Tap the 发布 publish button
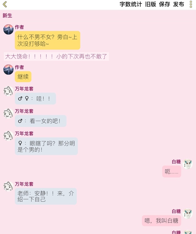This screenshot has width=196, height=234. point(179,4)
